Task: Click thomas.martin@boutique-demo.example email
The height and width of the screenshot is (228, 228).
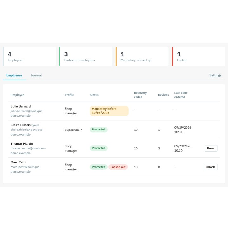Action: [x=28, y=151]
